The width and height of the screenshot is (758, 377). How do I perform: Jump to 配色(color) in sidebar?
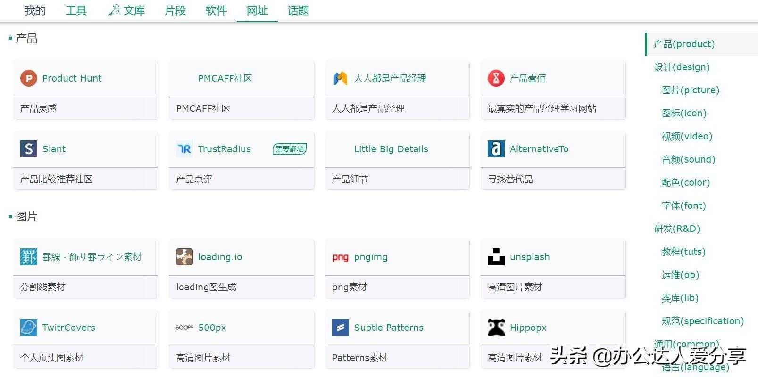(686, 182)
